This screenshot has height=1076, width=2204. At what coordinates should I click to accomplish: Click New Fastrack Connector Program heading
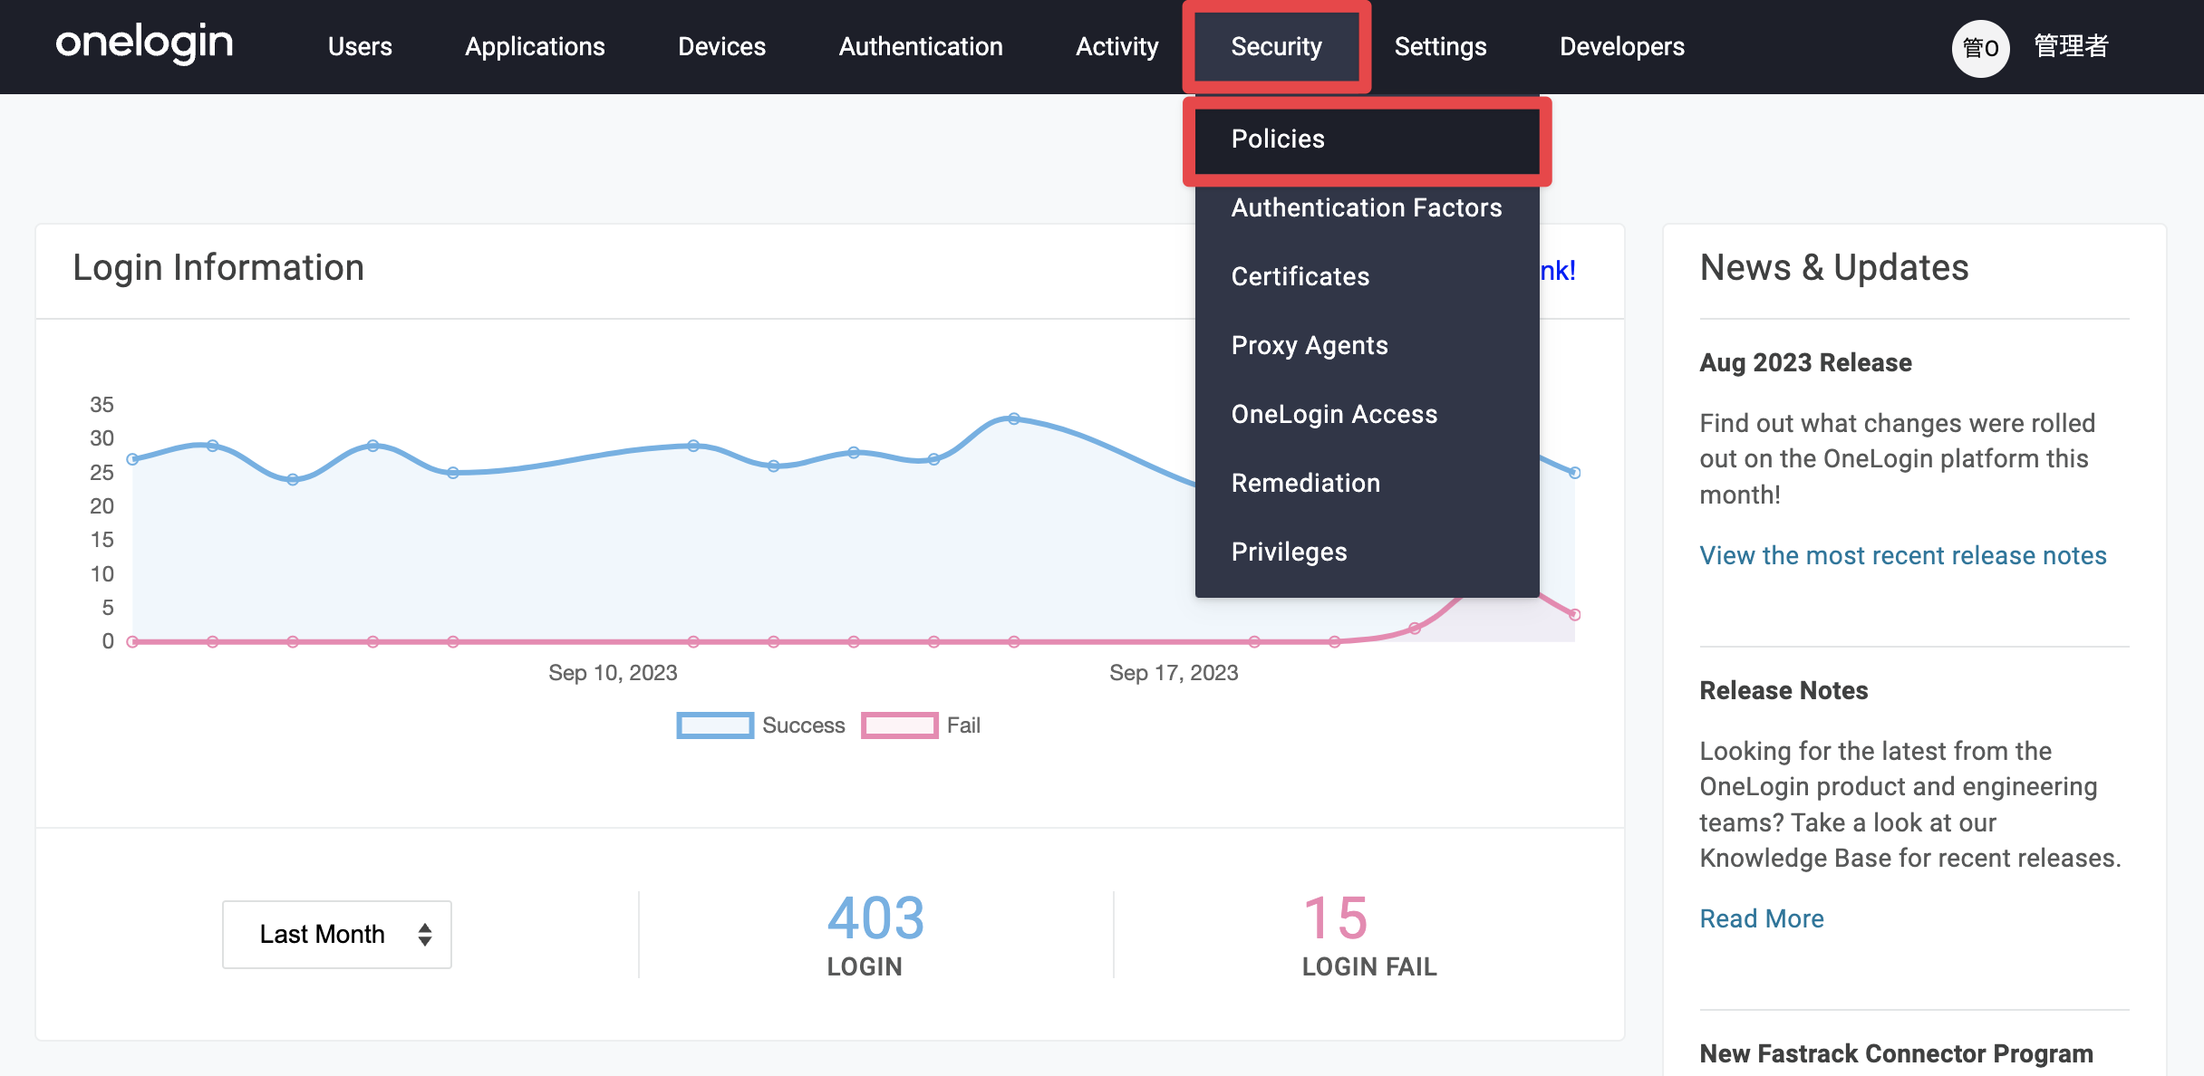tap(1896, 1053)
